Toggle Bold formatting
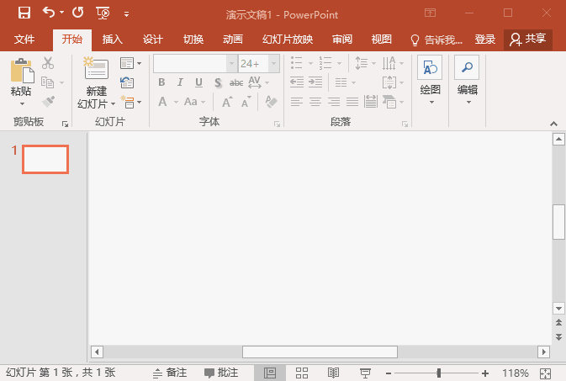 point(161,82)
